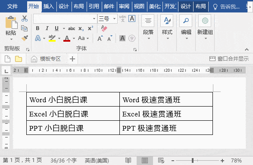Toggle Underline formatting
This screenshot has height=165, width=253.
(x=56, y=28)
